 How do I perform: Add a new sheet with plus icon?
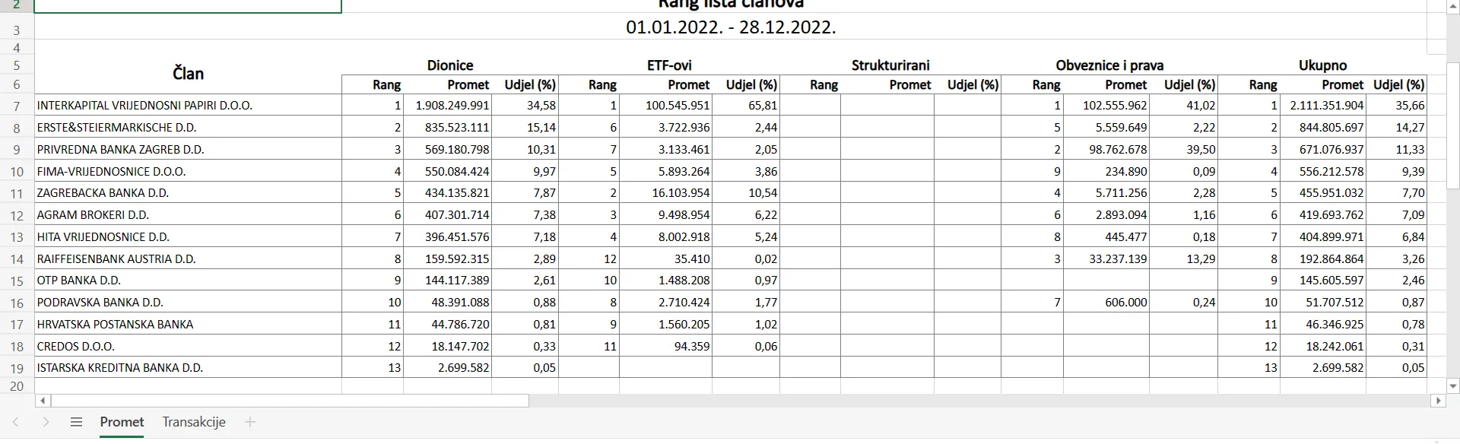[250, 422]
